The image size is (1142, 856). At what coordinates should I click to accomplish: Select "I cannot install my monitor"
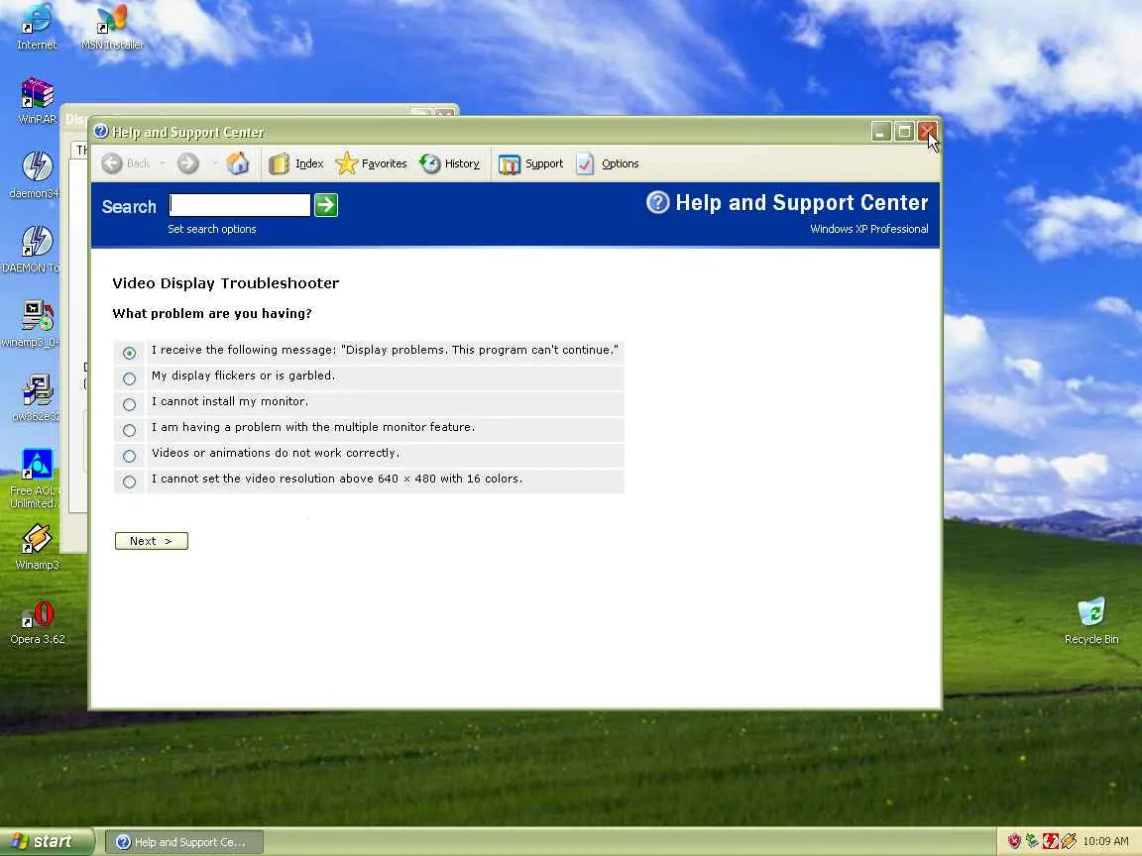point(129,404)
